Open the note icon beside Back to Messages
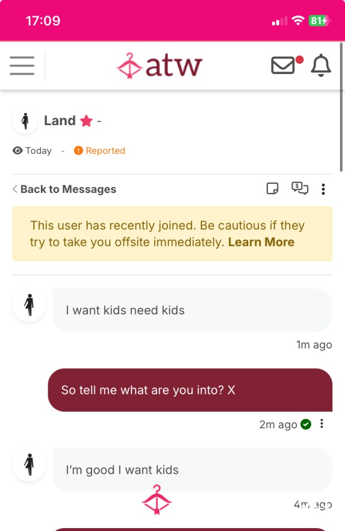The height and width of the screenshot is (531, 345). pos(273,188)
